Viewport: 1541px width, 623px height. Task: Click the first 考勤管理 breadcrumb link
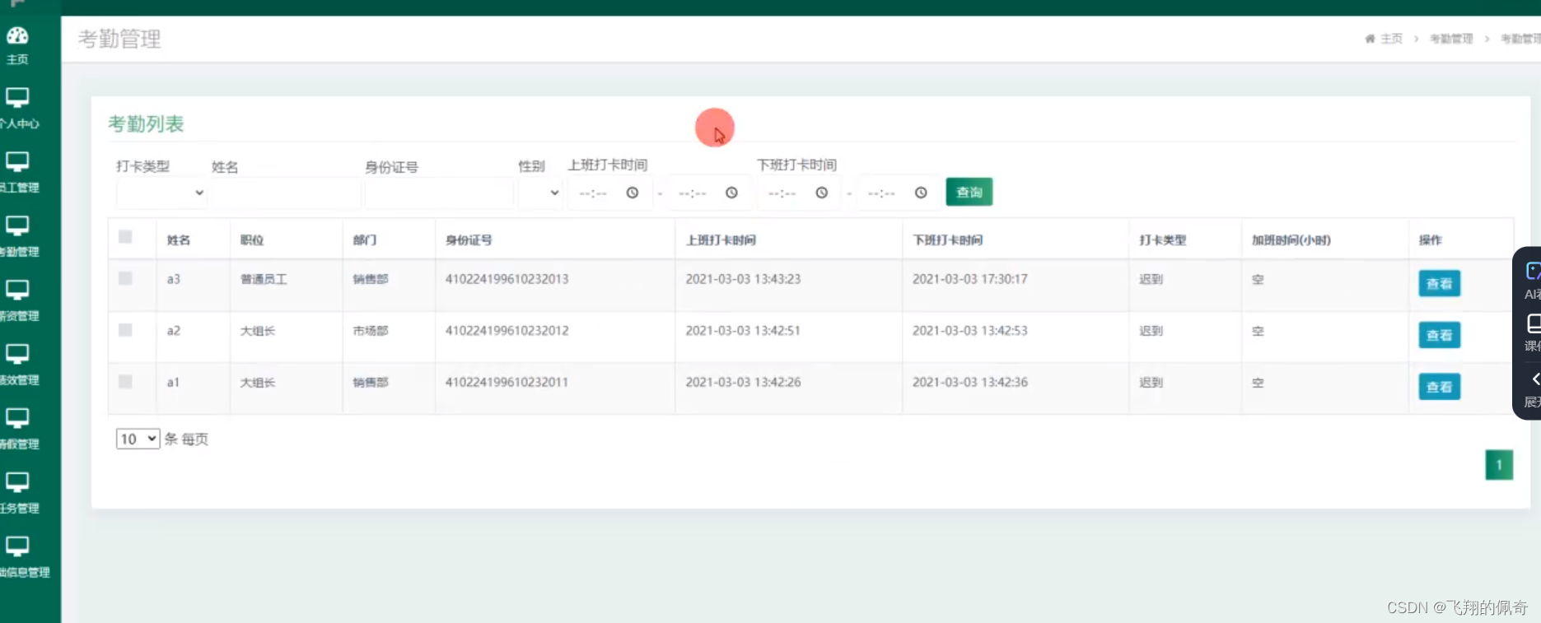[x=1450, y=39]
